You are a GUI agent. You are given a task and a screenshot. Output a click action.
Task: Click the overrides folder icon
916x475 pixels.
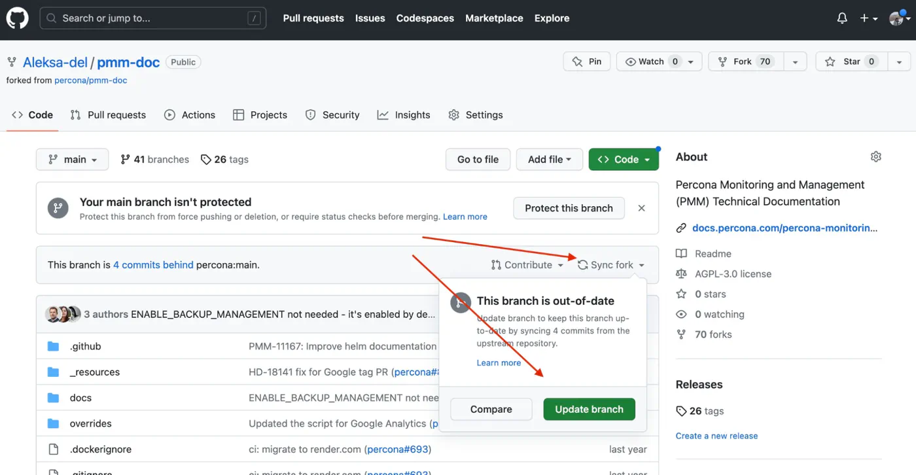[54, 423]
